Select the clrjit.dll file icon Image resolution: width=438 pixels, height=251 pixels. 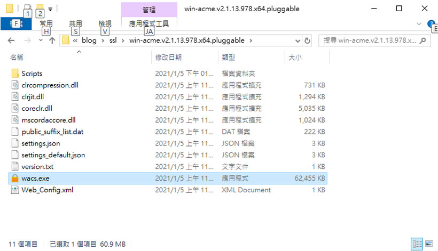coord(15,96)
